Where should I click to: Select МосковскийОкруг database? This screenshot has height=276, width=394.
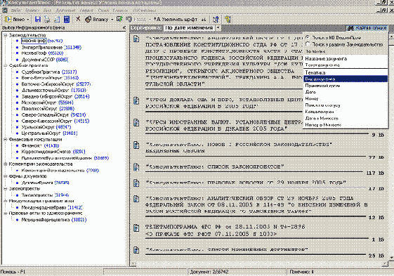[47, 103]
